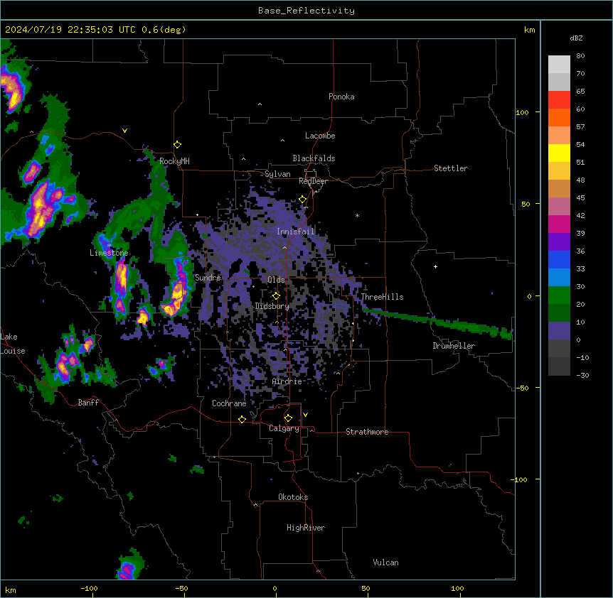
Task: Click the Airdrie city label
Action: 287,381
